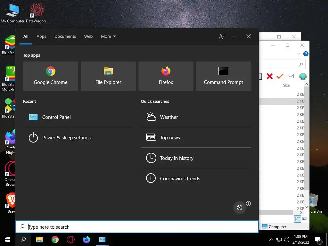Open Opera from the taskbar
328x246 pixels.
pyautogui.click(x=71, y=240)
